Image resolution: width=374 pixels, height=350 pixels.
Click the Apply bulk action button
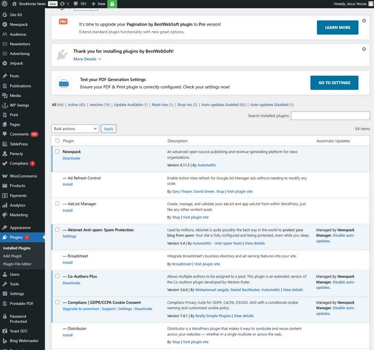[108, 129]
